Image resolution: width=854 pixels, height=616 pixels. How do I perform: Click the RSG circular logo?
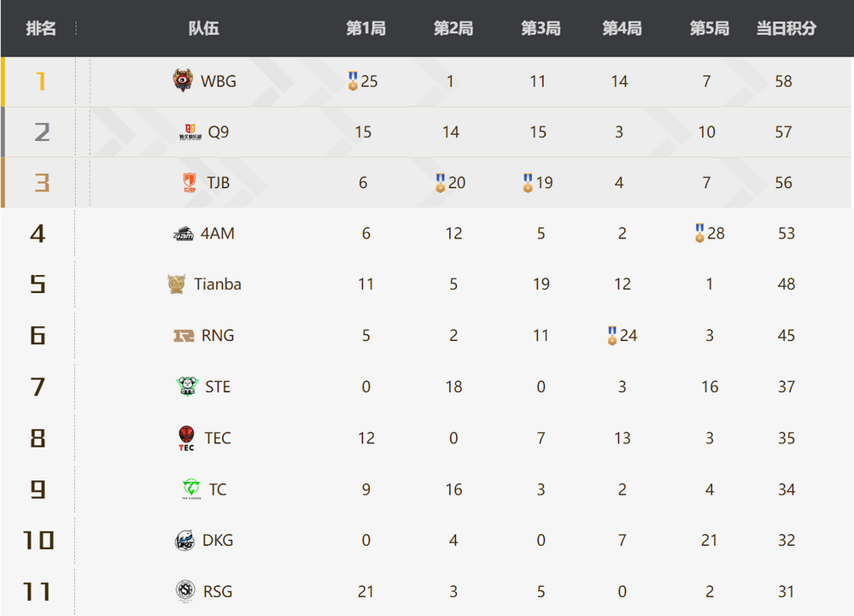tap(185, 591)
